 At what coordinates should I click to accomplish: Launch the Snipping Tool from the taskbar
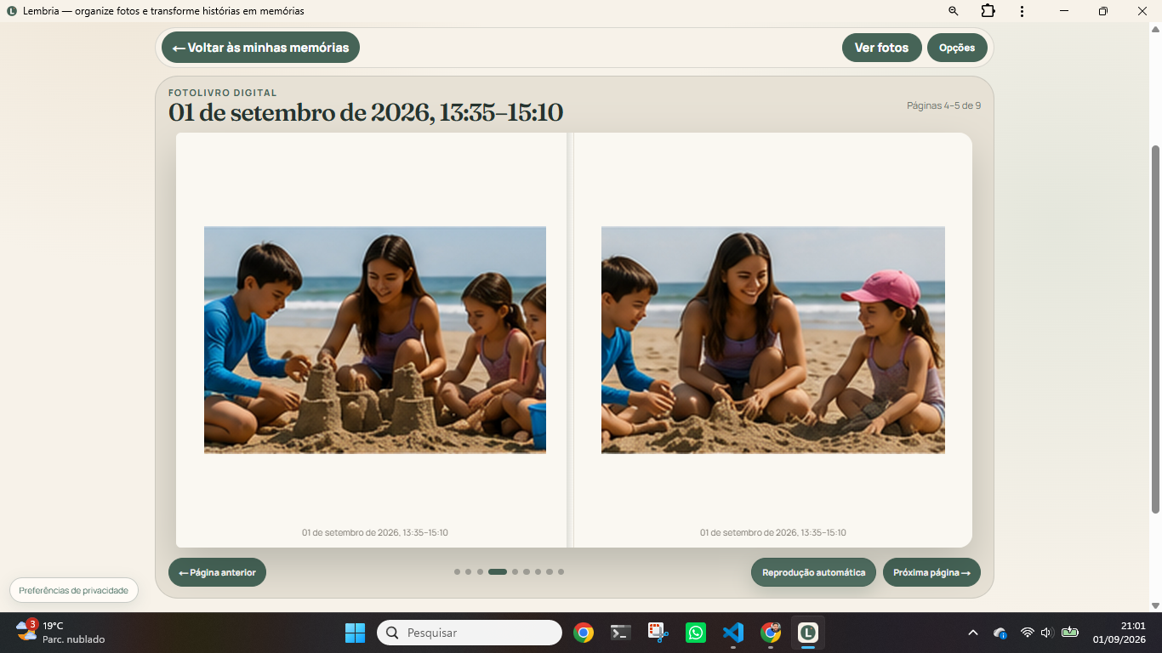click(658, 633)
